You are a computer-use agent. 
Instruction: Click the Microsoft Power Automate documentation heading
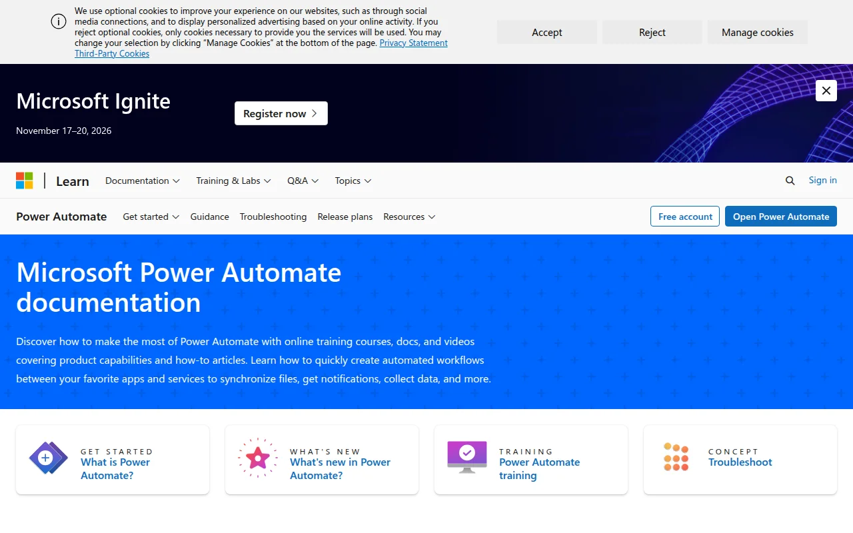pos(179,287)
